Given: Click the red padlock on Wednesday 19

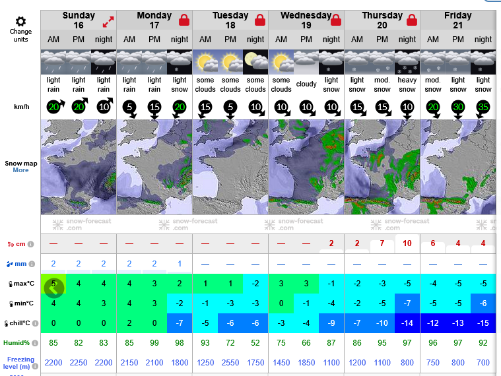Looking at the screenshot, I should tap(336, 20).
